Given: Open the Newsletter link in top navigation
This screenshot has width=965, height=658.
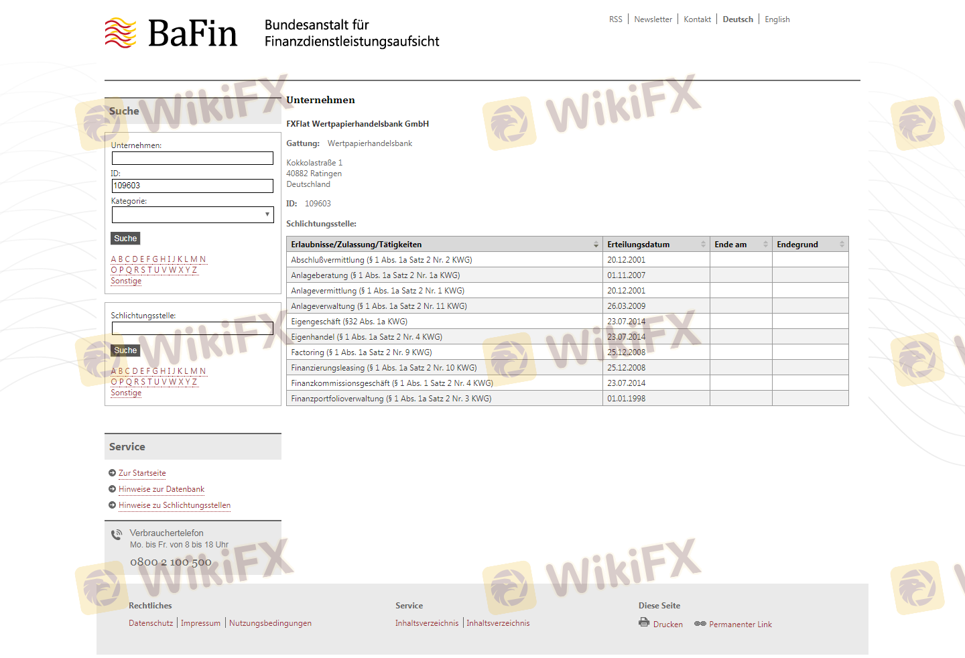Looking at the screenshot, I should [x=653, y=19].
